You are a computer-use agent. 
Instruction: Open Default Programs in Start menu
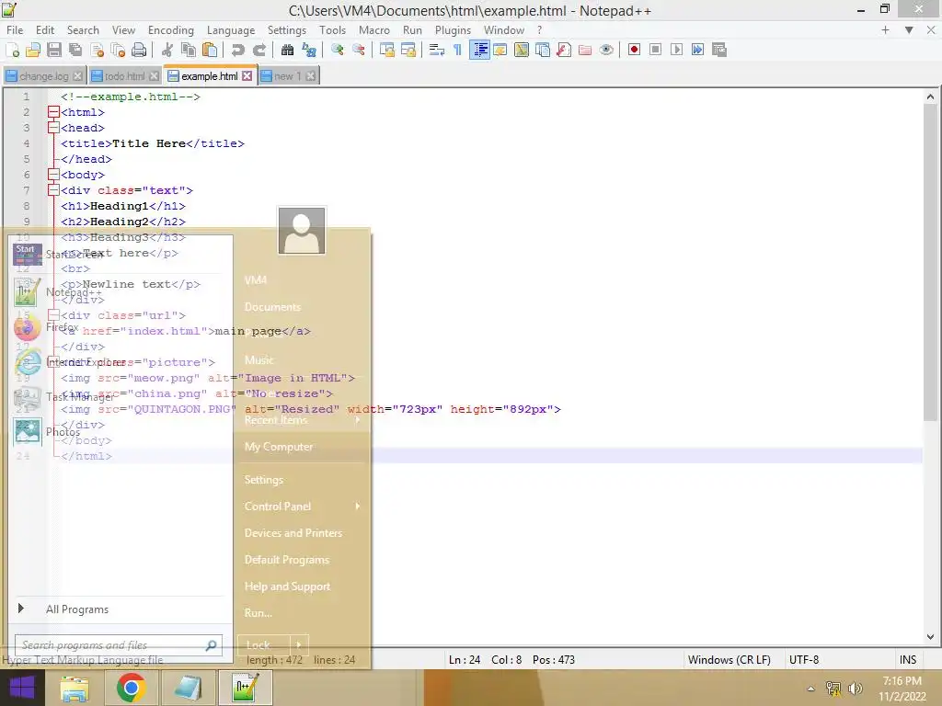coord(287,560)
